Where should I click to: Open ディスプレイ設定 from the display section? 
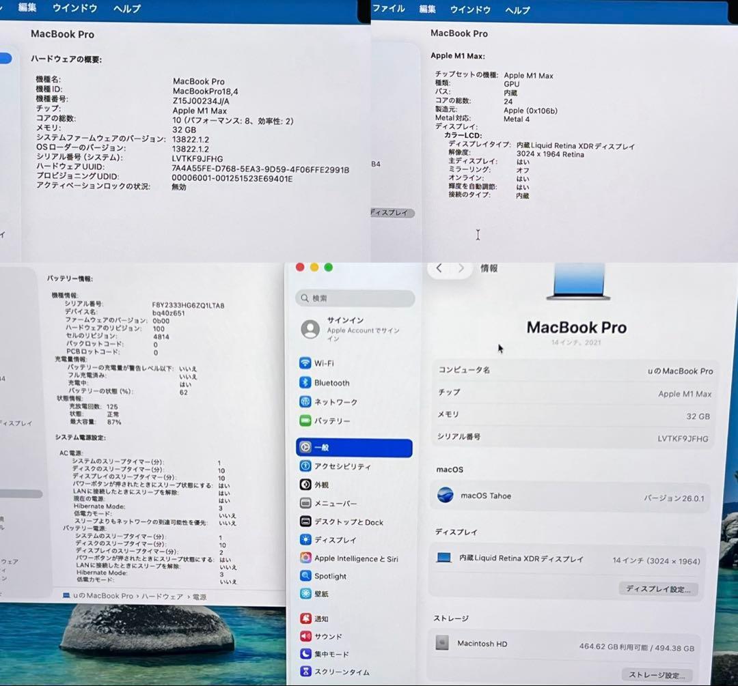tap(658, 588)
